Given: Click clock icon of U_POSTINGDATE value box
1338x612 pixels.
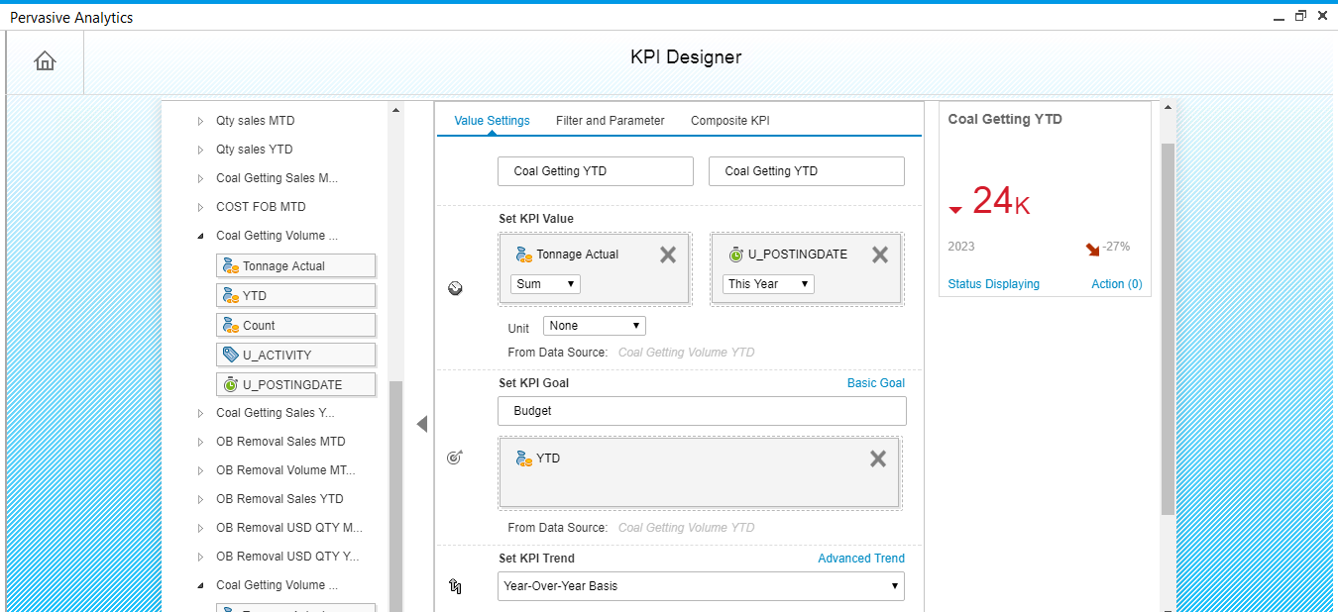Looking at the screenshot, I should (x=735, y=255).
